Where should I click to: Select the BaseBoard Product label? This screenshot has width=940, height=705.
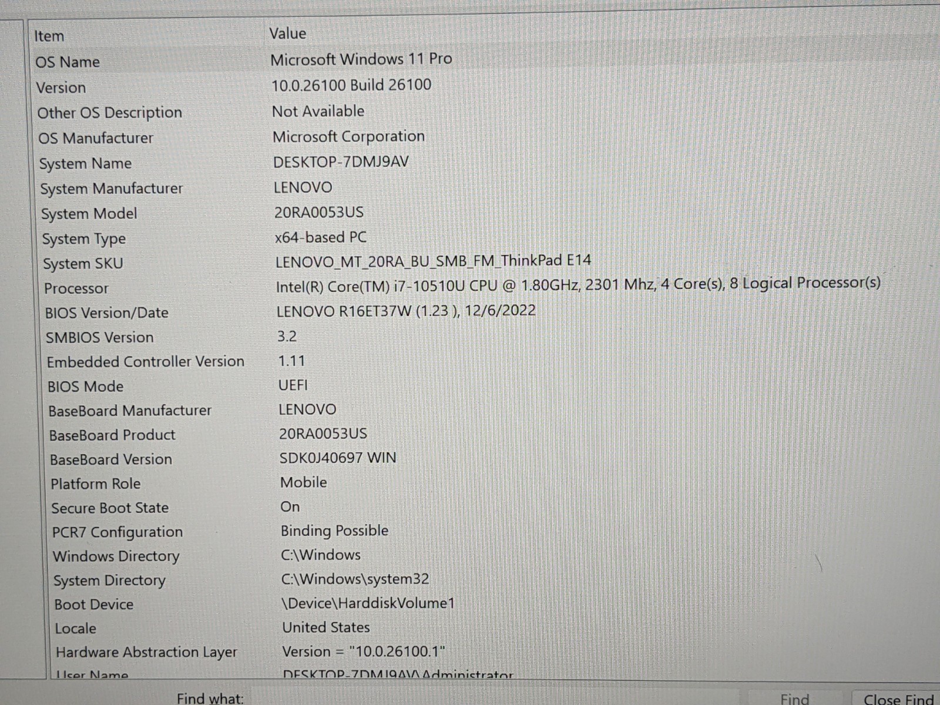click(x=112, y=435)
